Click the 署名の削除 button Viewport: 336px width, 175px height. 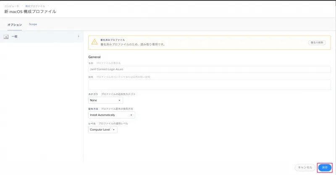pos(317,43)
